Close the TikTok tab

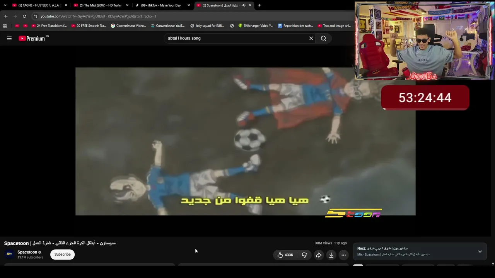[189, 5]
